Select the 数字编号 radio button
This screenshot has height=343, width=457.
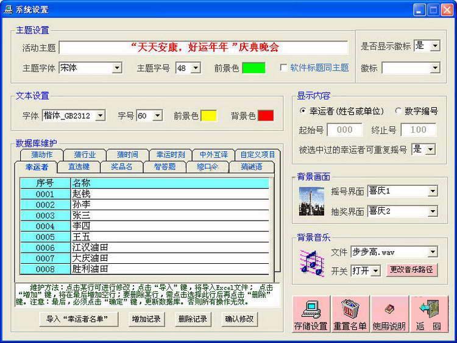click(399, 111)
